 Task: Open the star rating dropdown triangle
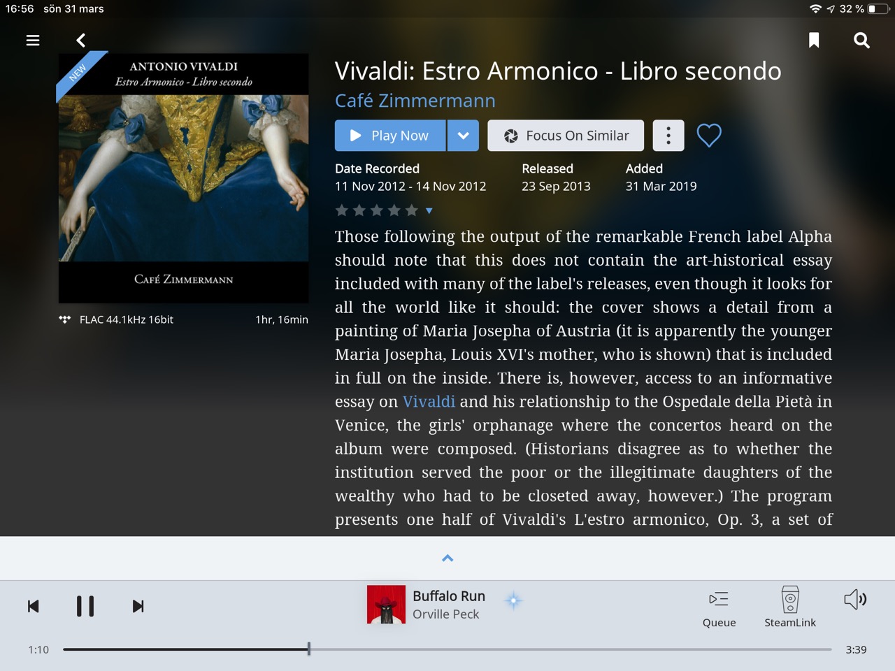429,210
